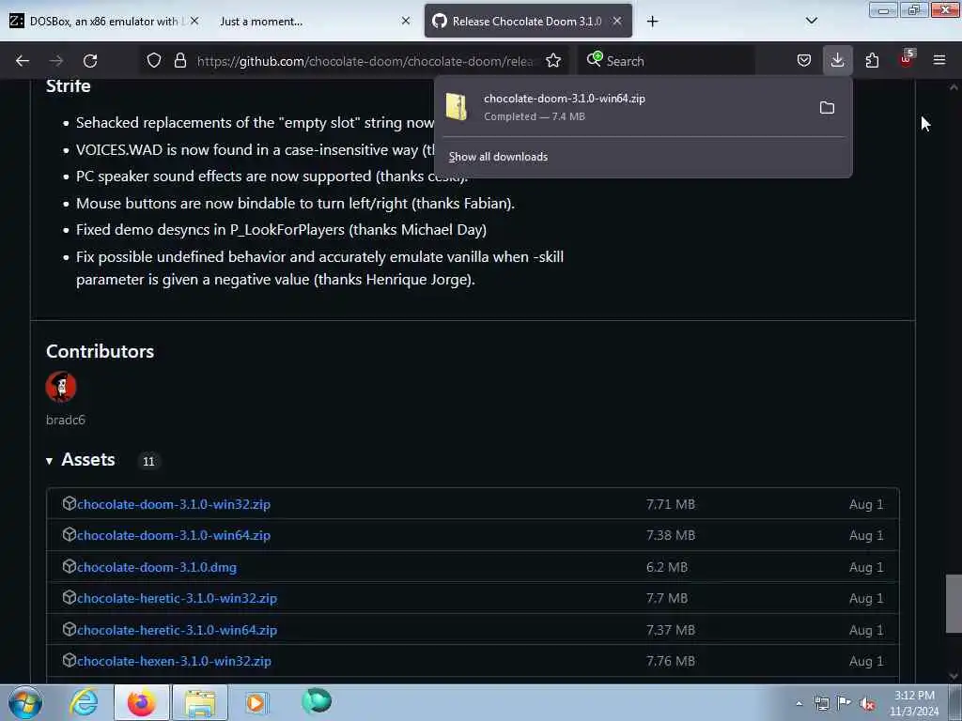Go back using the browser back arrow
The height and width of the screenshot is (721, 962).
23,61
